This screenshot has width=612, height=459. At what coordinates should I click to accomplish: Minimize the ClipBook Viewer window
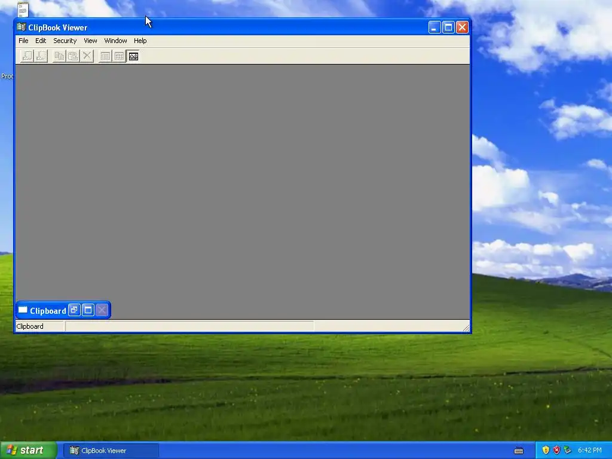click(x=434, y=27)
